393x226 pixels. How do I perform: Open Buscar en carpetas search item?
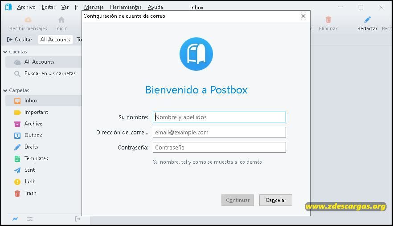[x=43, y=73]
